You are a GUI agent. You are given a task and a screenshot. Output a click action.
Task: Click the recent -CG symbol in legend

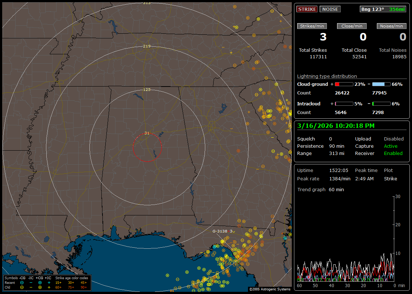pyautogui.click(x=22, y=282)
